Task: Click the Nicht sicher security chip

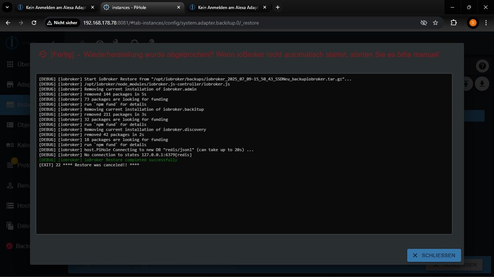Action: [x=63, y=23]
